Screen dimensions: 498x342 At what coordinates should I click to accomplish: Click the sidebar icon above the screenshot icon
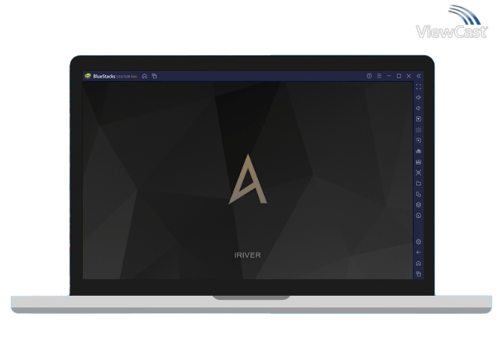(419, 162)
